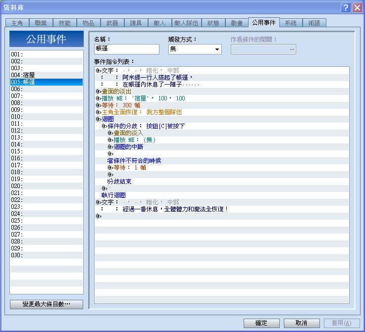The image size is (365, 332).
Task: Select common event 004:宿屋
Action: point(47,75)
